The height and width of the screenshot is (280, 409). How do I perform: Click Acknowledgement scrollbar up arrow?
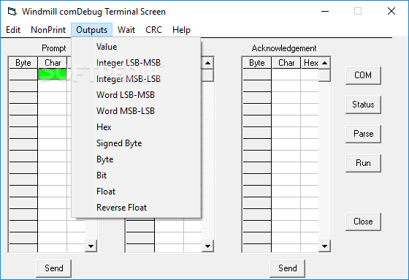tap(324, 63)
